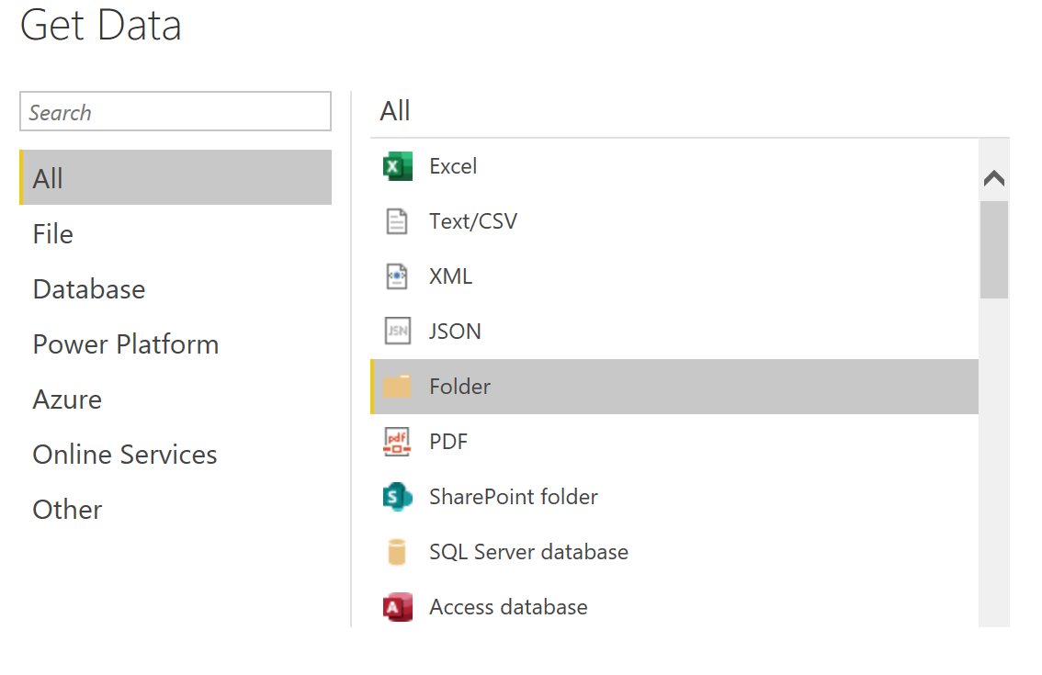Click the vertical scrollbar thumb
This screenshot has height=675, width=1042.
[x=994, y=250]
